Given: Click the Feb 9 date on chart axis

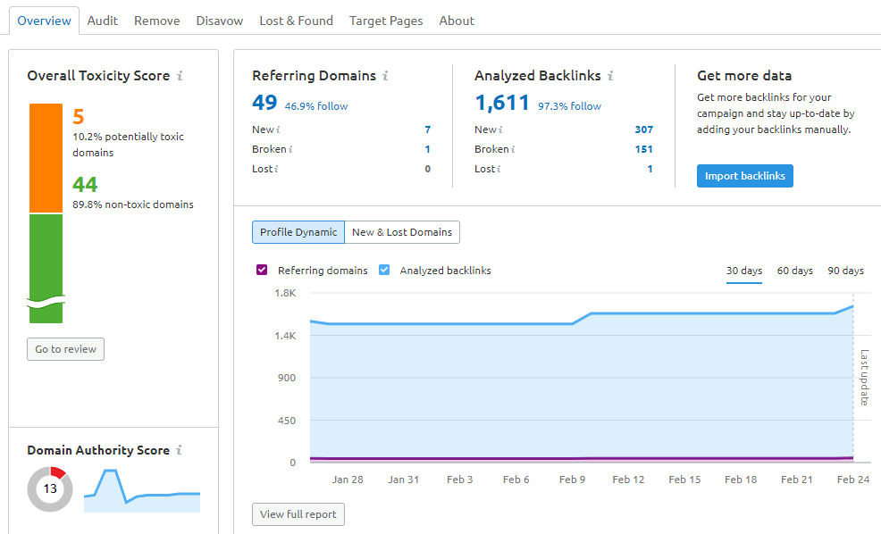Looking at the screenshot, I should (572, 480).
